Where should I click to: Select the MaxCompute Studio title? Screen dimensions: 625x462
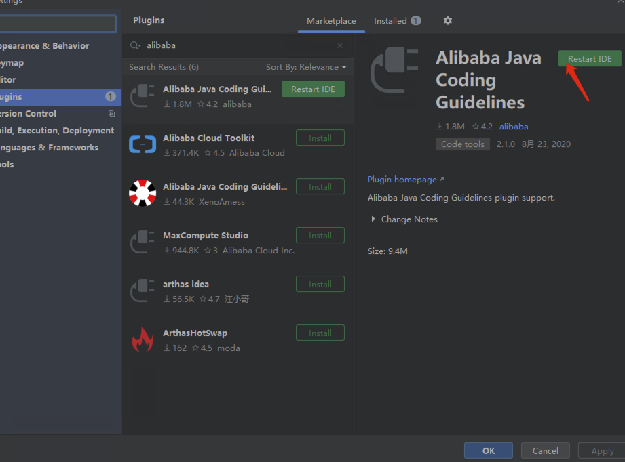click(x=205, y=236)
